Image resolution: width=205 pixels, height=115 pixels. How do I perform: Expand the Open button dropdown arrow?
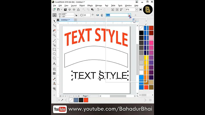(61, 10)
